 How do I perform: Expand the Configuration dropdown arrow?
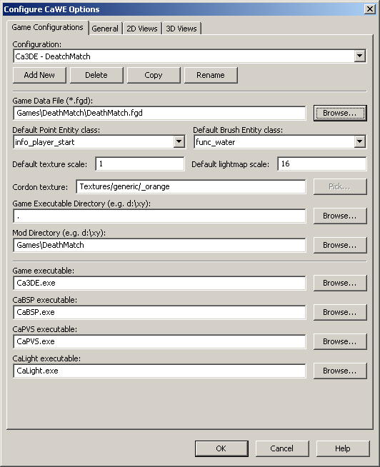pos(360,56)
